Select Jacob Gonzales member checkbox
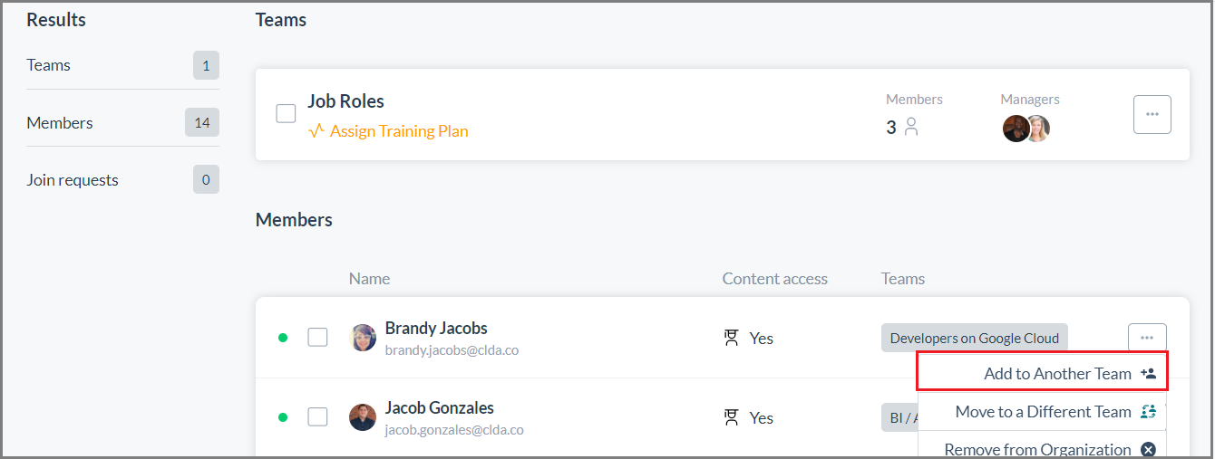1215x459 pixels. tap(317, 417)
